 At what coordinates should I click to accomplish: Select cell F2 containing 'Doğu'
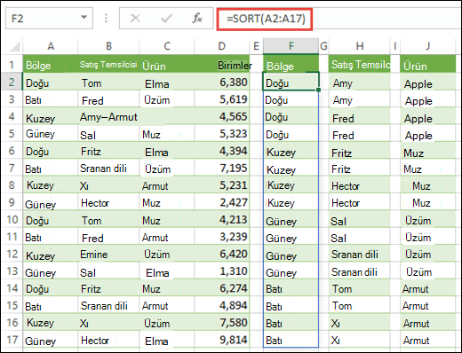291,82
